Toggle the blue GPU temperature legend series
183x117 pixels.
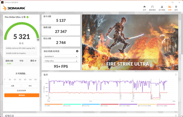(x=91, y=105)
